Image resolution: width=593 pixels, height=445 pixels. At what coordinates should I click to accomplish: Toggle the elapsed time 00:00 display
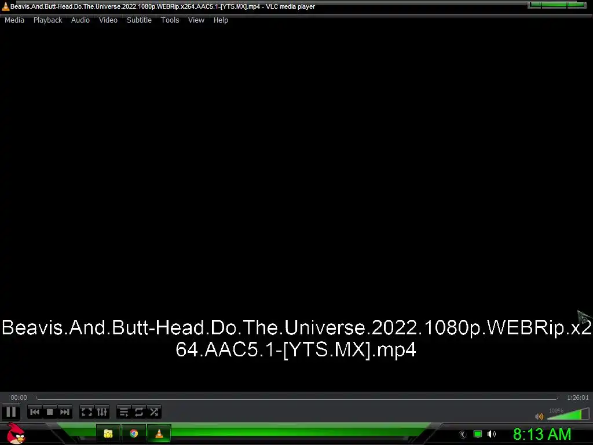click(19, 397)
